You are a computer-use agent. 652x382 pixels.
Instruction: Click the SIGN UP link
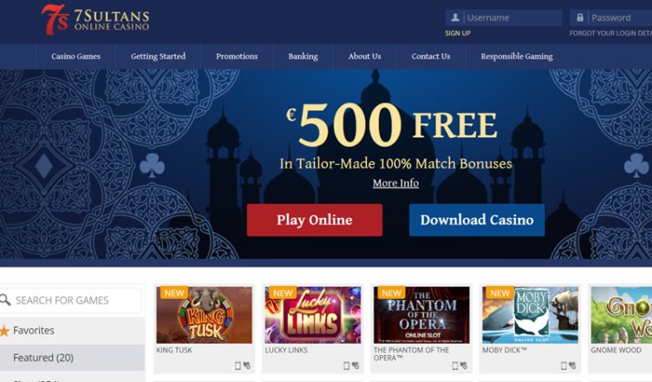(458, 33)
